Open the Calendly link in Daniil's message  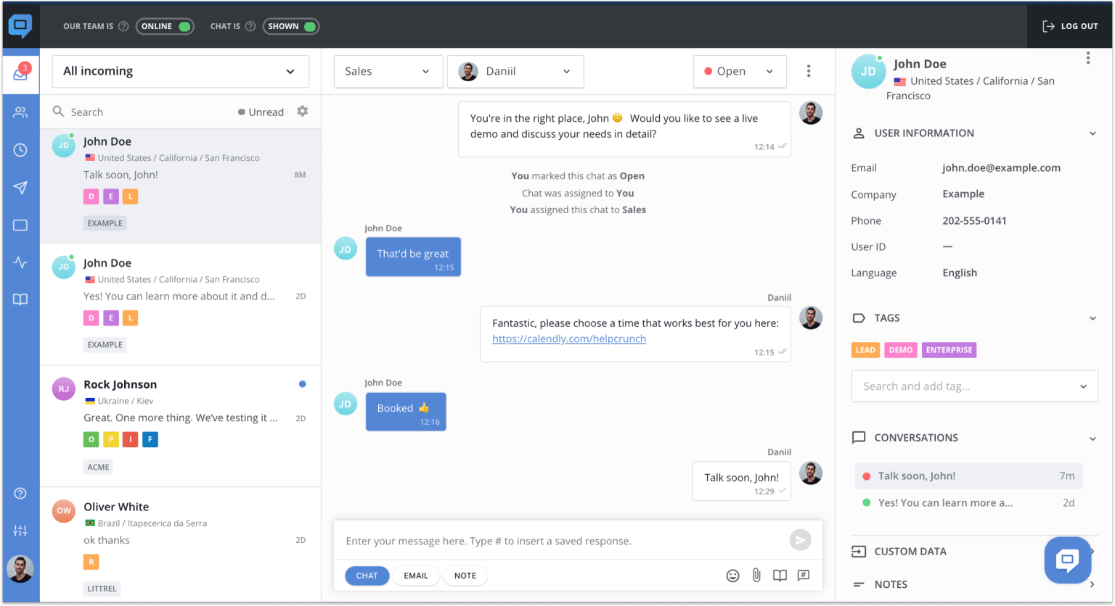click(x=568, y=339)
